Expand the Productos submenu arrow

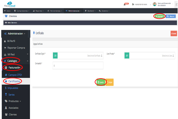tap(20, 101)
